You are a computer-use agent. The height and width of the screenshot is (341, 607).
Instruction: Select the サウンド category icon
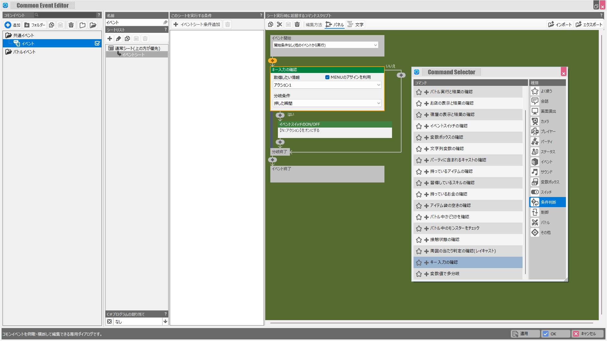pyautogui.click(x=535, y=172)
